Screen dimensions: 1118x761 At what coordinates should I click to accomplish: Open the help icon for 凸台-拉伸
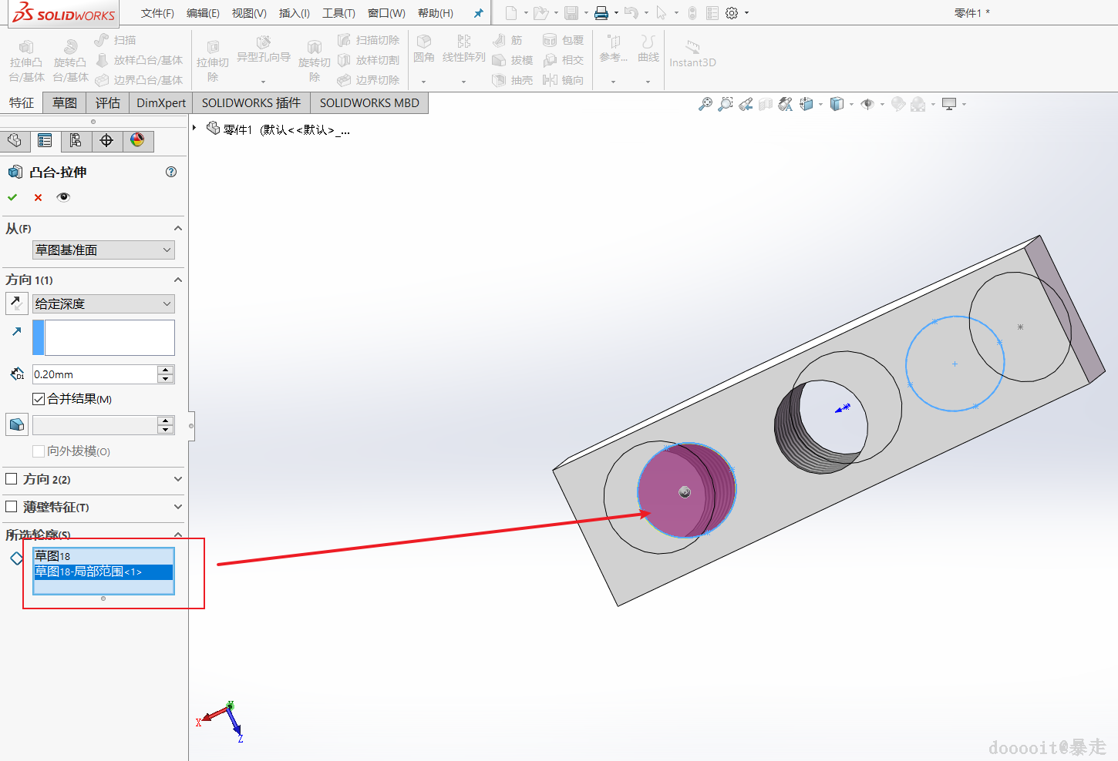point(171,172)
